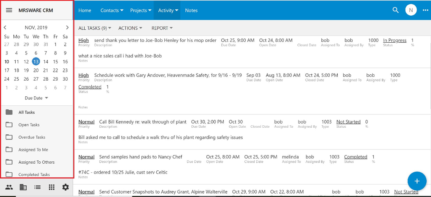The image size is (431, 197).
Task: Open the grid apps icon
Action: pos(51,187)
